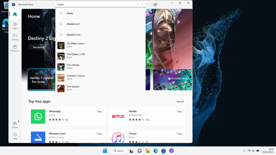
Task: Click the Free button for WhatsApp
Action: [x=99, y=111]
